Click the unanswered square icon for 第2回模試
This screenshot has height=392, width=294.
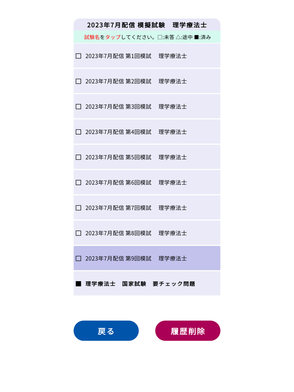pyautogui.click(x=78, y=81)
